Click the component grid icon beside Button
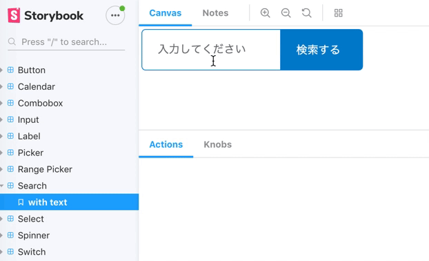This screenshot has width=429, height=261. [x=10, y=70]
